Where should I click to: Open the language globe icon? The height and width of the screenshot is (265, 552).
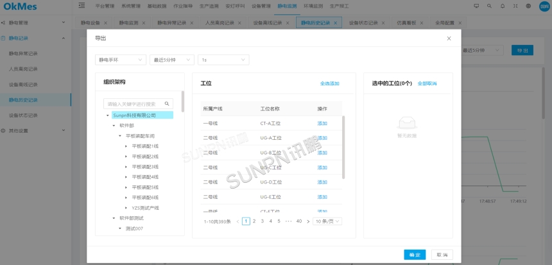528,6
